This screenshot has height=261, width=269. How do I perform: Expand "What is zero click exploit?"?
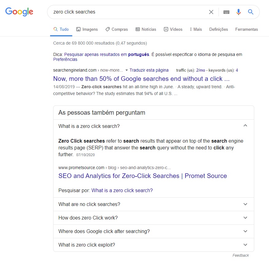point(245,245)
